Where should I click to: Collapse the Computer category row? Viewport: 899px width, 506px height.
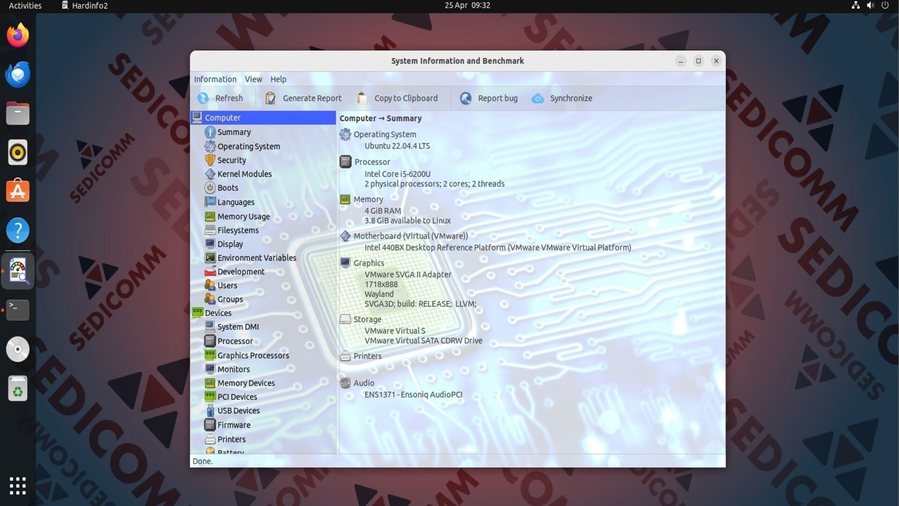click(222, 118)
